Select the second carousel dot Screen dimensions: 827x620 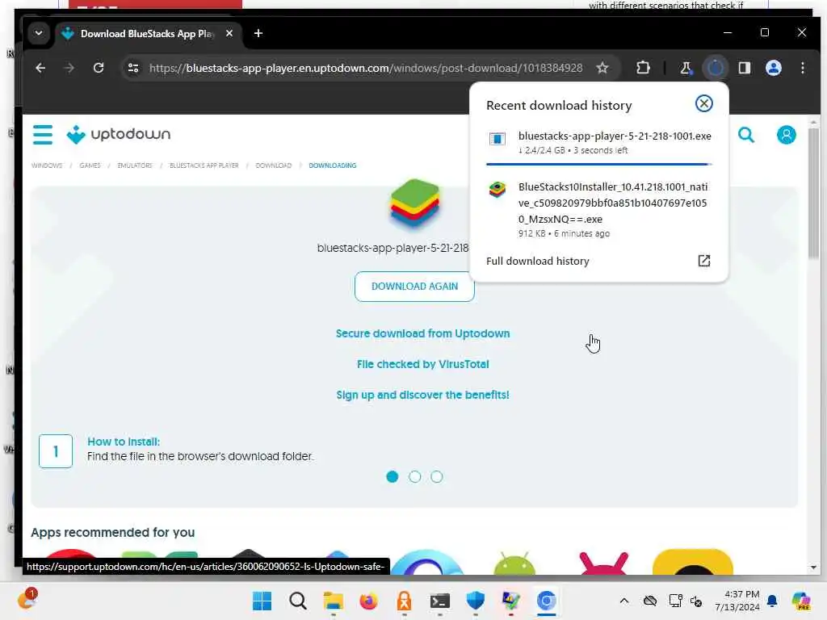click(x=415, y=476)
